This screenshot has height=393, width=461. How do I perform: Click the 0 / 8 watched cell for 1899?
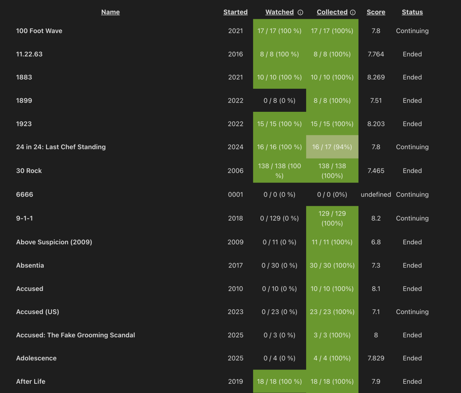279,100
